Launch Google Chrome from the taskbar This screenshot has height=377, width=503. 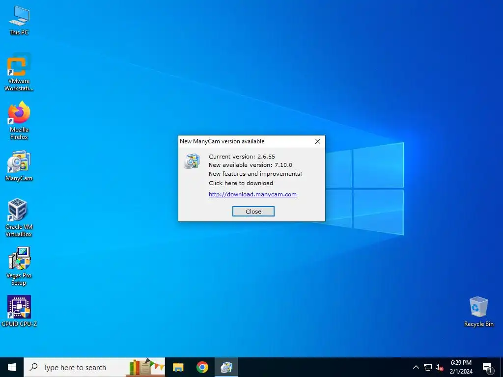click(x=202, y=367)
